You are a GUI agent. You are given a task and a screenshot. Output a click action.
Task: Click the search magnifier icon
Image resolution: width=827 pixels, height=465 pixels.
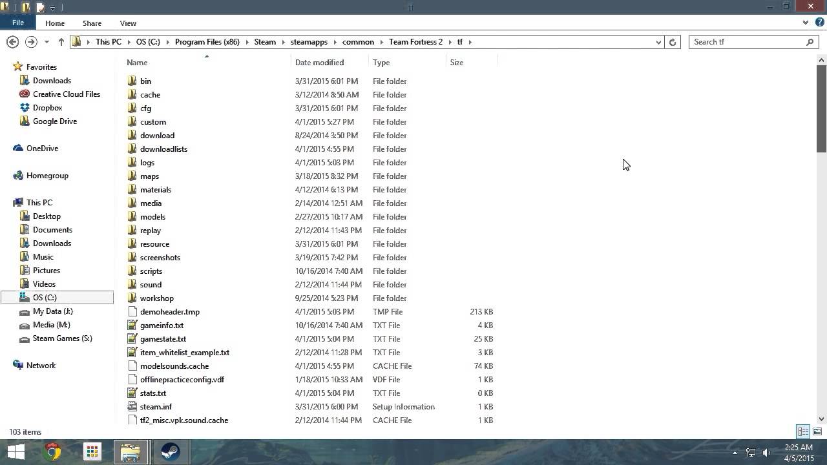coord(810,42)
